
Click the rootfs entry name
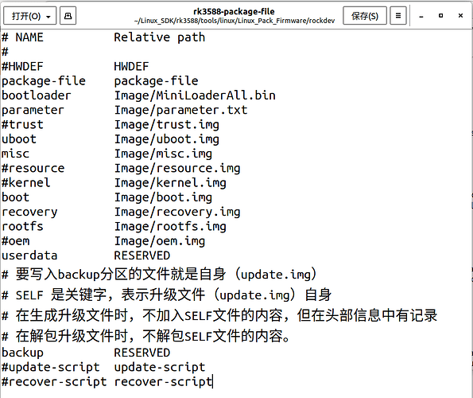coord(22,227)
